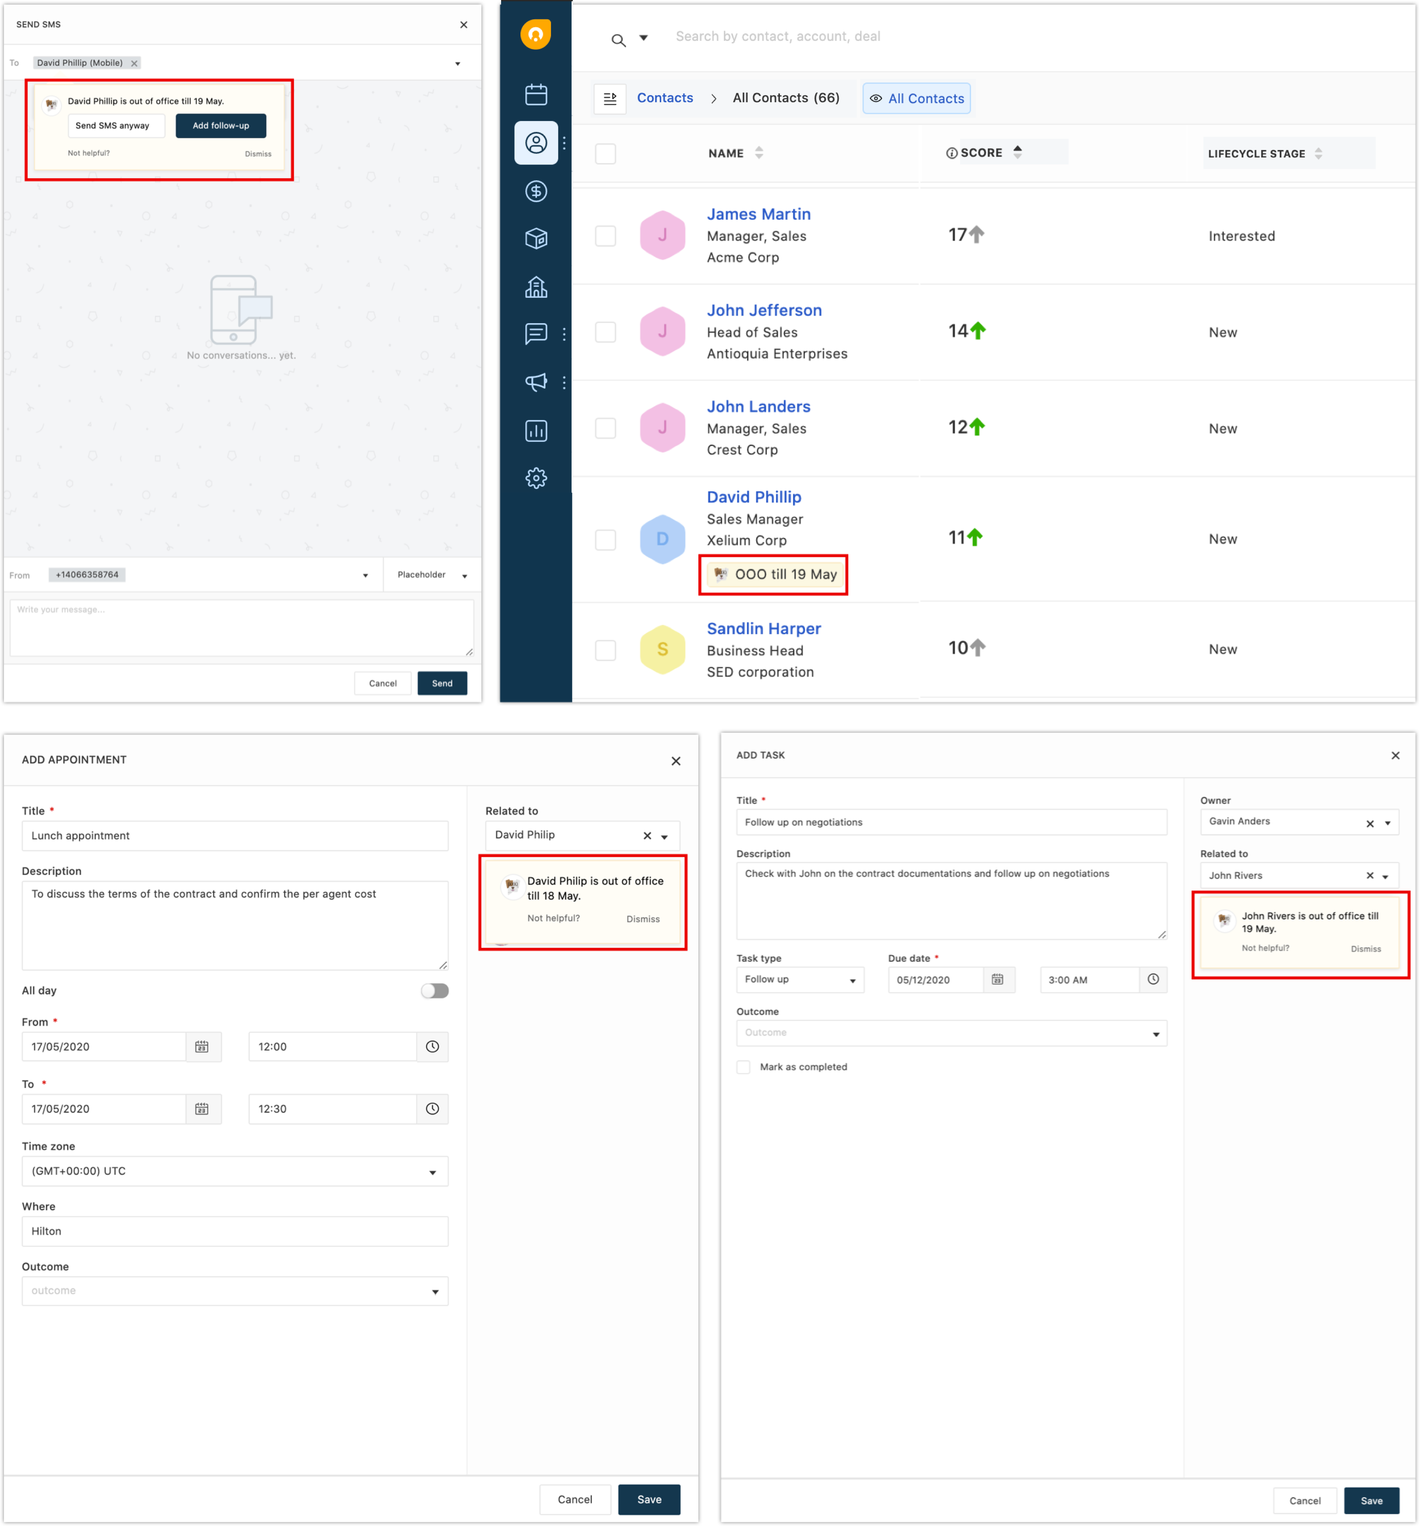Open the conversations chat icon in sidebar
Image resolution: width=1420 pixels, height=1526 pixels.
pyautogui.click(x=536, y=334)
